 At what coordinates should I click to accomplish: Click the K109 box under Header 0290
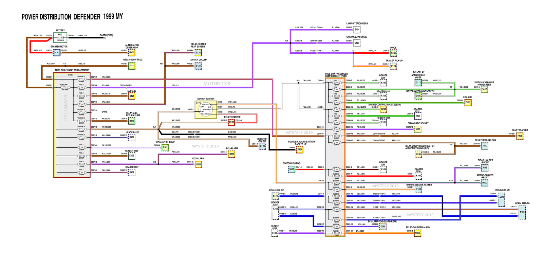pos(418,176)
